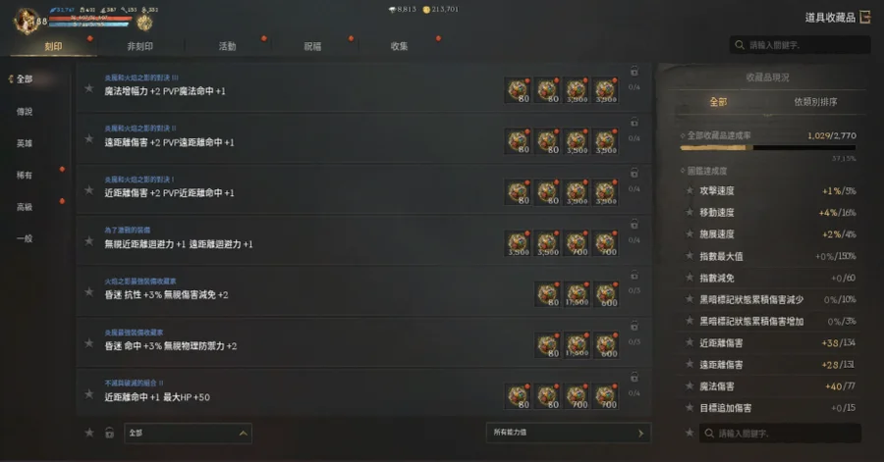
Task: Select the 傳說 rarity filter
Action: pos(25,112)
